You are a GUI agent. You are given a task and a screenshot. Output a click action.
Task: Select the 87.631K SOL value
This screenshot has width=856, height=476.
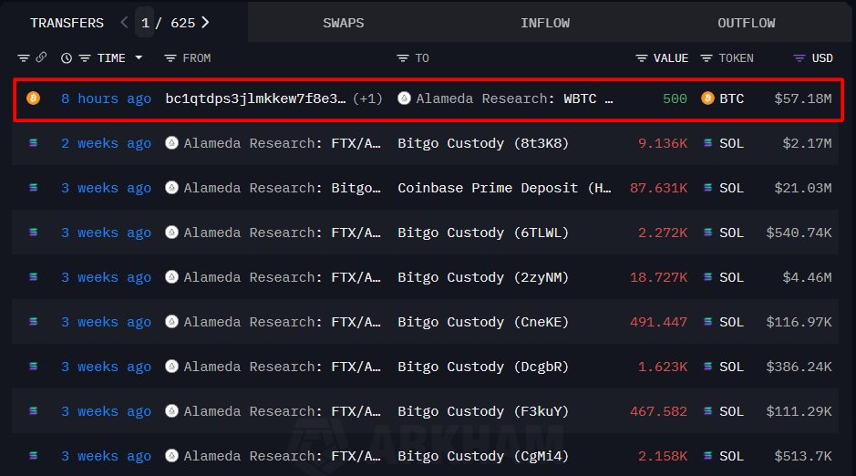(658, 189)
